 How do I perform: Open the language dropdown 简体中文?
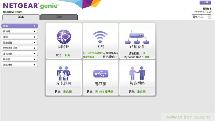coord(202,17)
